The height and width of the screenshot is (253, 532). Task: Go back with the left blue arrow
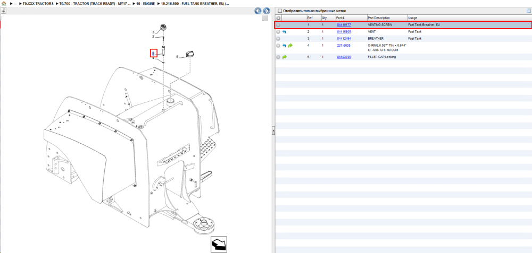[x=258, y=11]
